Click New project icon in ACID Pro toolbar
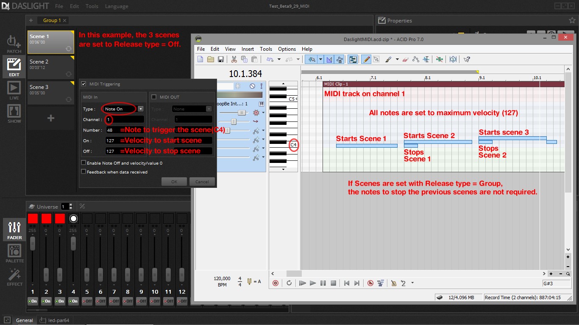 point(200,60)
